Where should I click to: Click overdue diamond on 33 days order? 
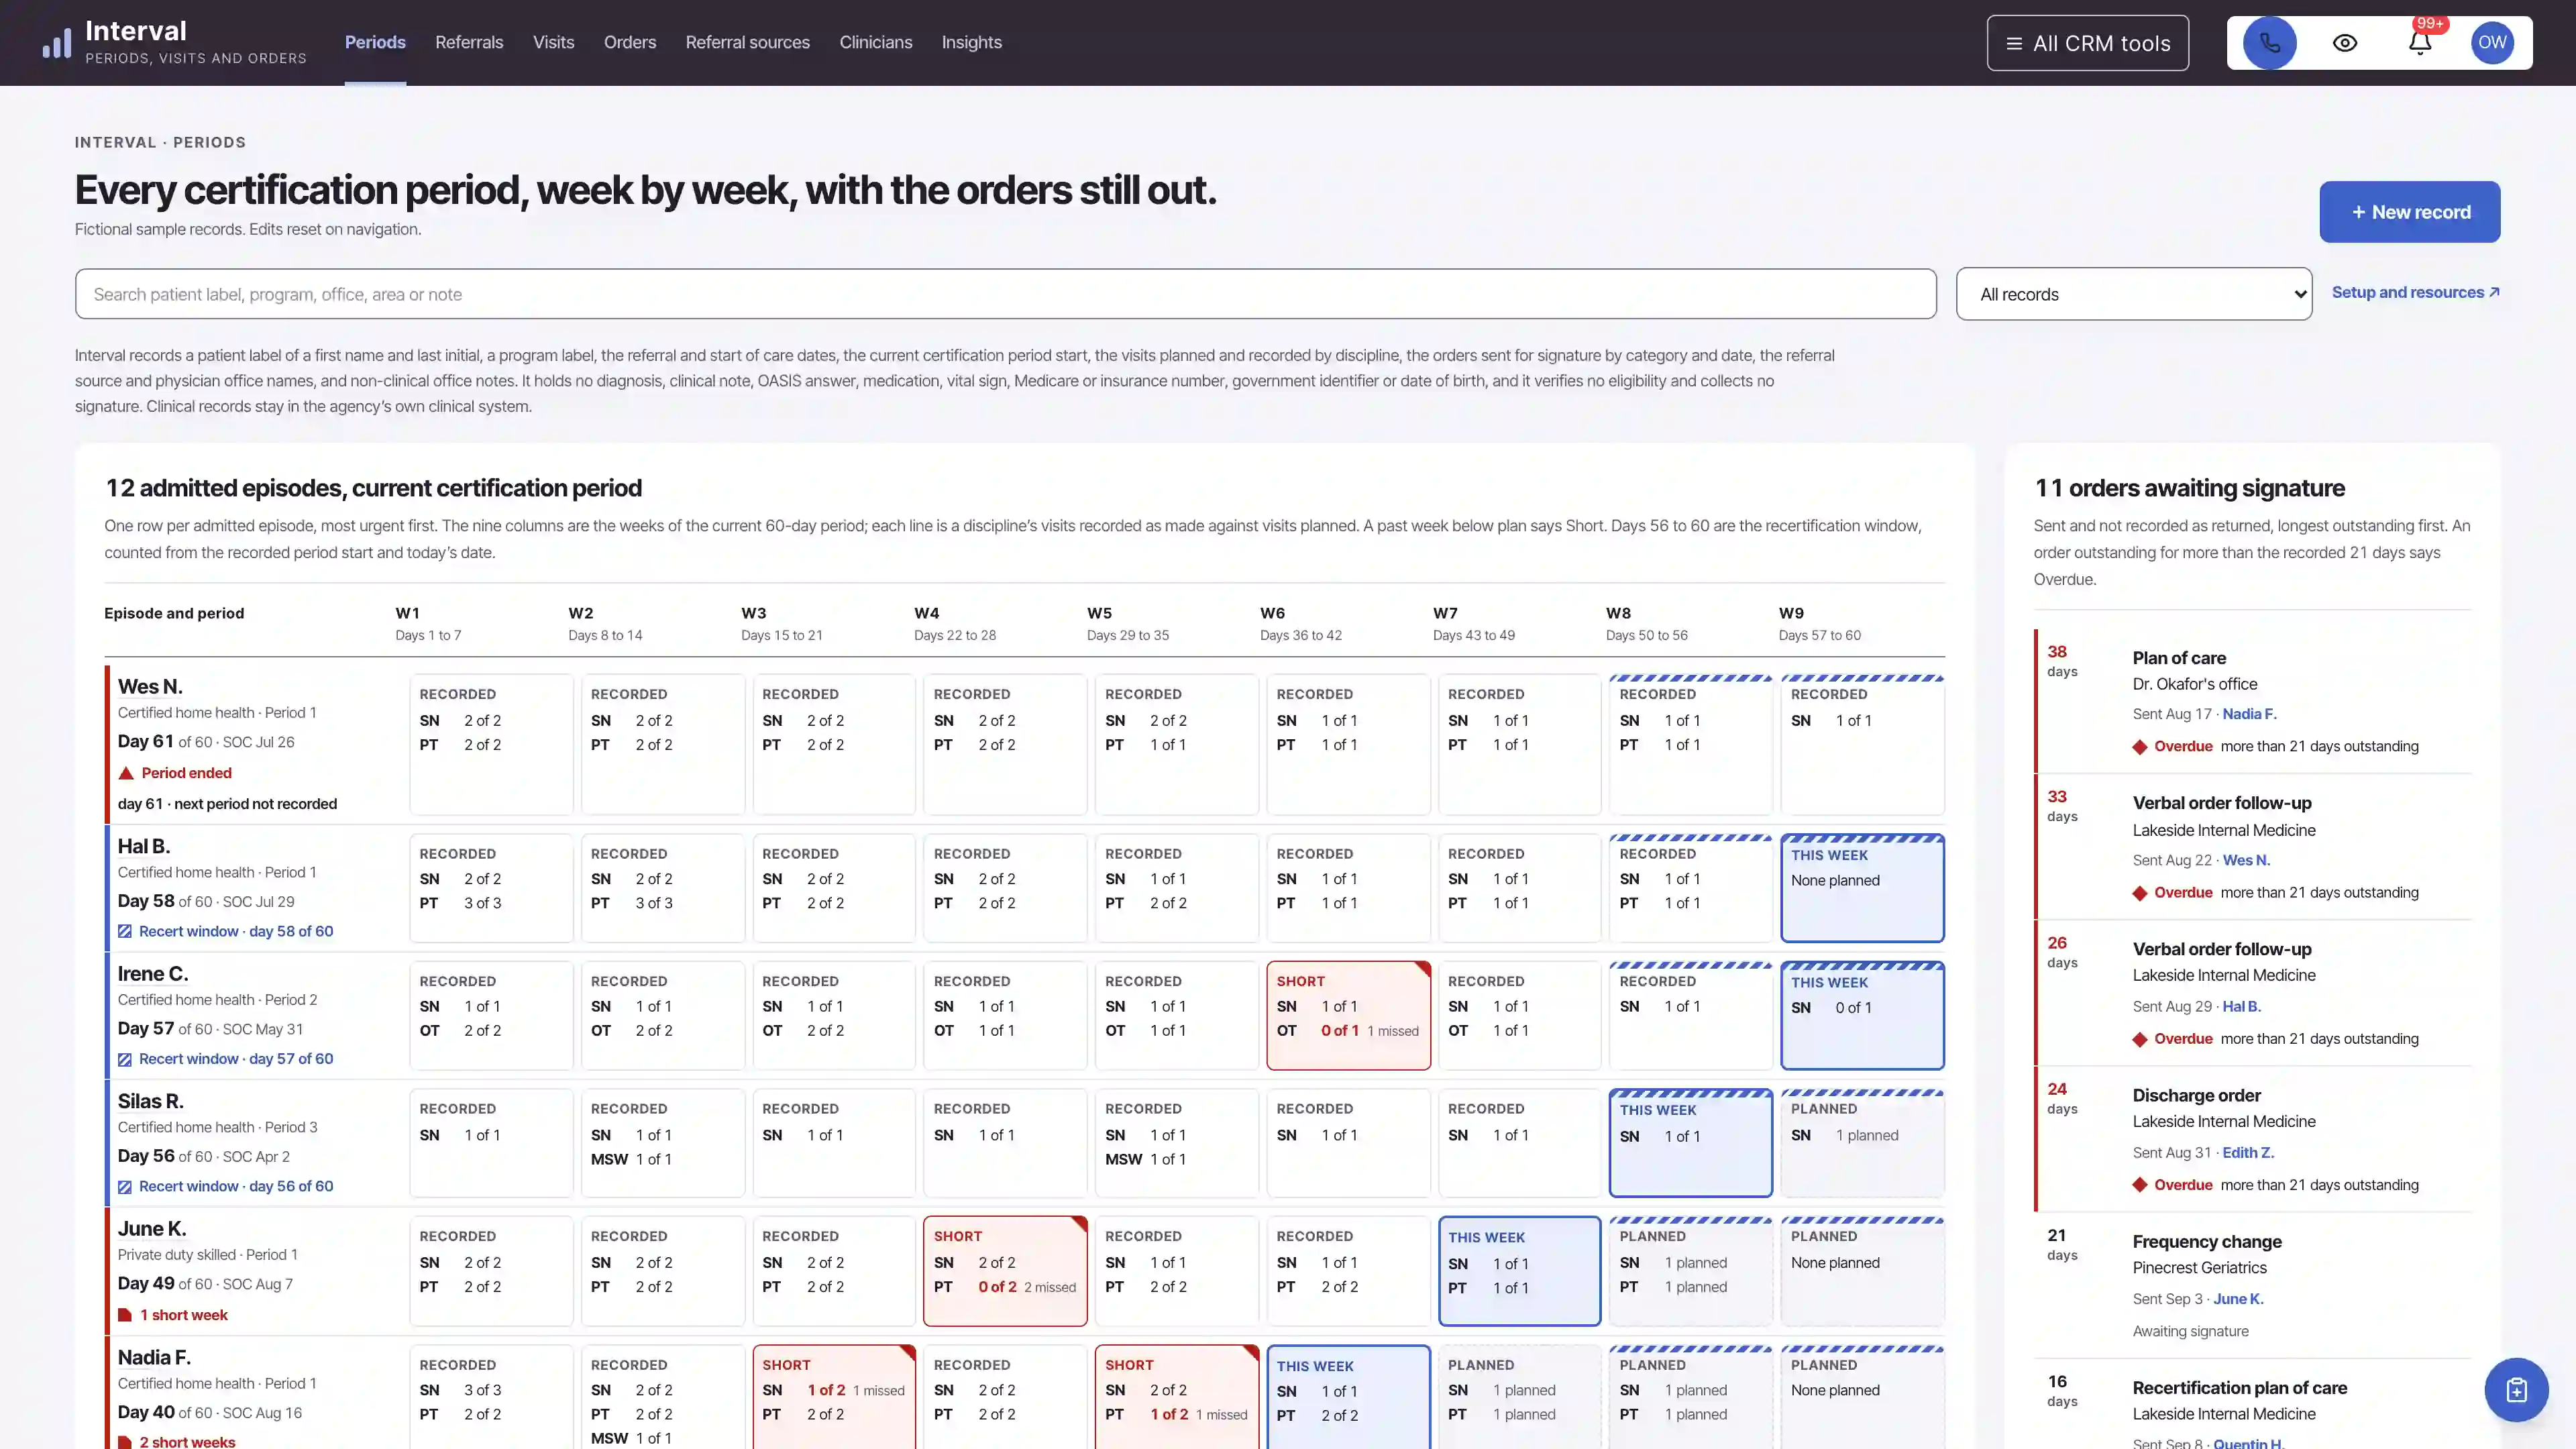(2140, 893)
